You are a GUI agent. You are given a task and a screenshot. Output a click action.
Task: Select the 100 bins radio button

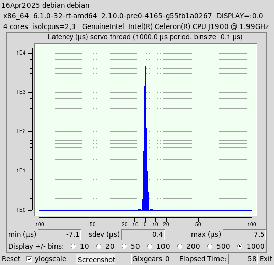tap(150, 246)
